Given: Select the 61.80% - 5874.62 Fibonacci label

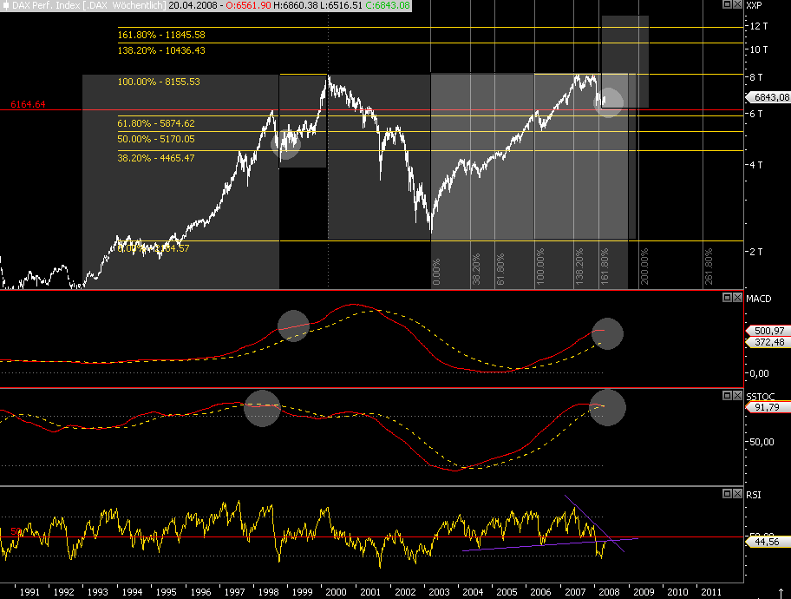Looking at the screenshot, I should 156,123.
